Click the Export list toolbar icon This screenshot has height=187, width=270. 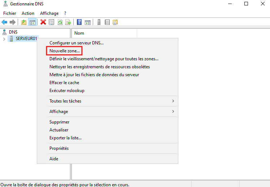click(67, 22)
